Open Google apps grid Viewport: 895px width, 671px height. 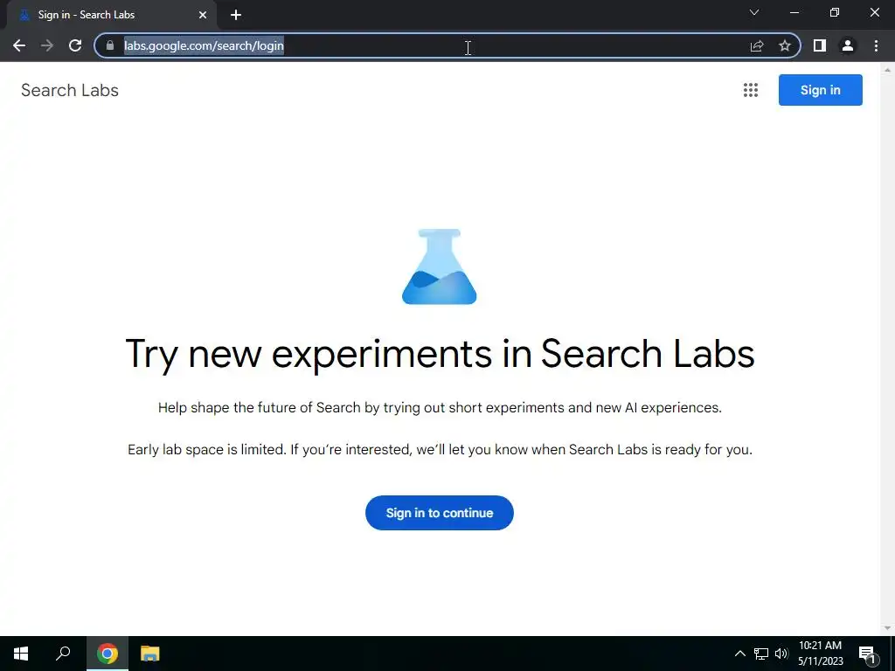tap(751, 90)
